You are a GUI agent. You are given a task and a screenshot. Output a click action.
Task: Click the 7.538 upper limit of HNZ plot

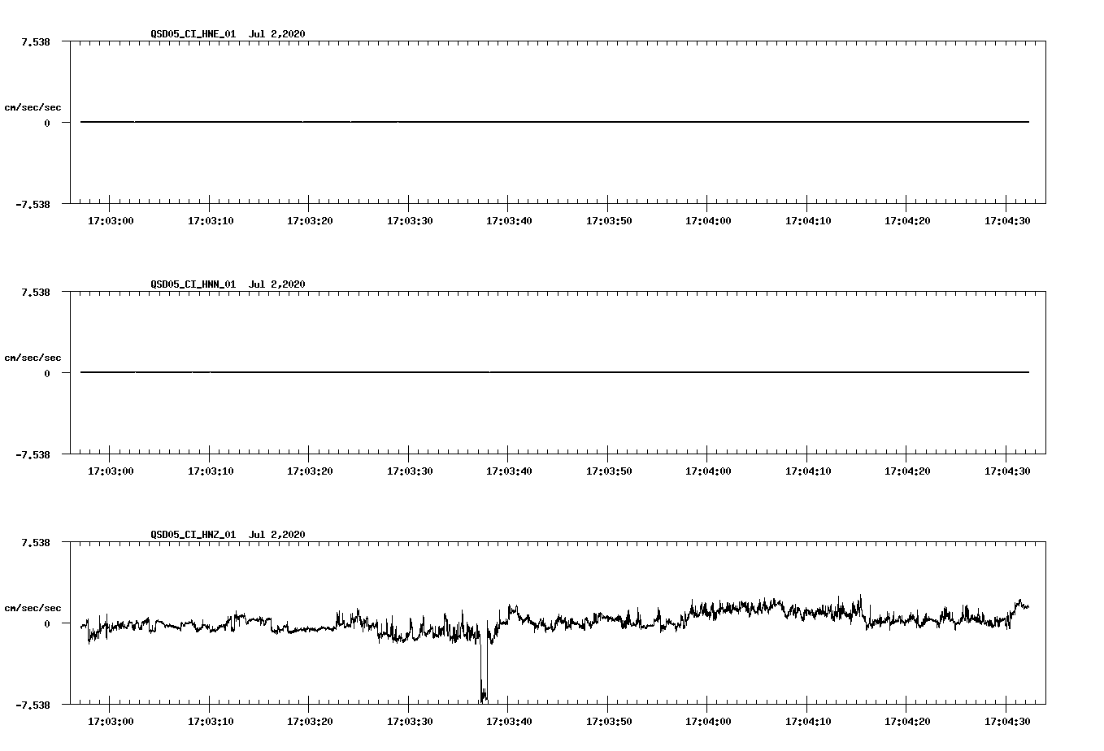click(x=36, y=542)
